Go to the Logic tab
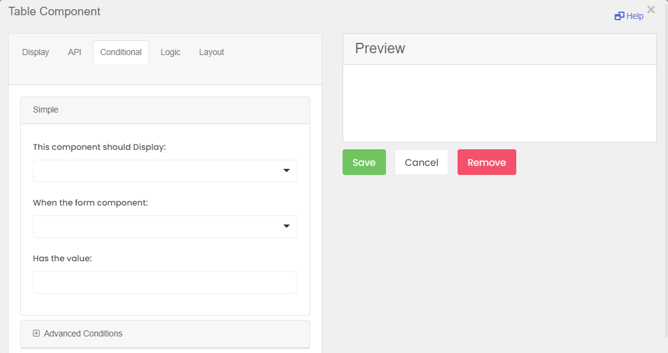668x353 pixels. [171, 53]
